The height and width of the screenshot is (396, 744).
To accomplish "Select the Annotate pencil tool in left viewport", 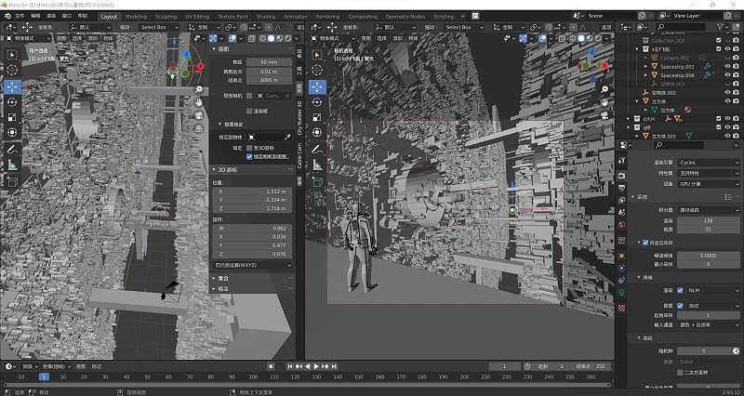I will [12, 149].
